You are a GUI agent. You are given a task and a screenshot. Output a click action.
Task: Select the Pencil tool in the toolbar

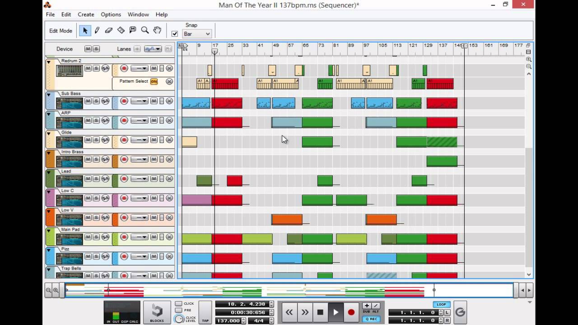(x=97, y=30)
